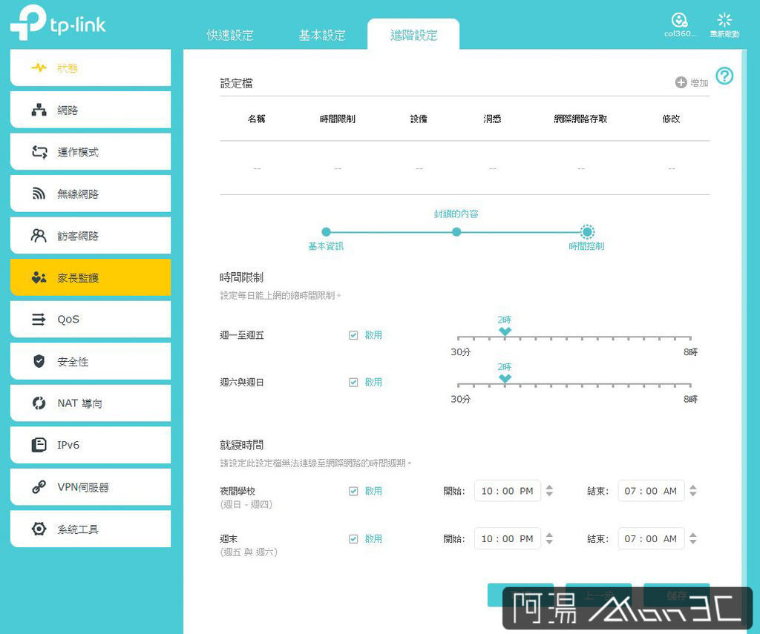Click the 基本資訊 step marker

pos(327,232)
